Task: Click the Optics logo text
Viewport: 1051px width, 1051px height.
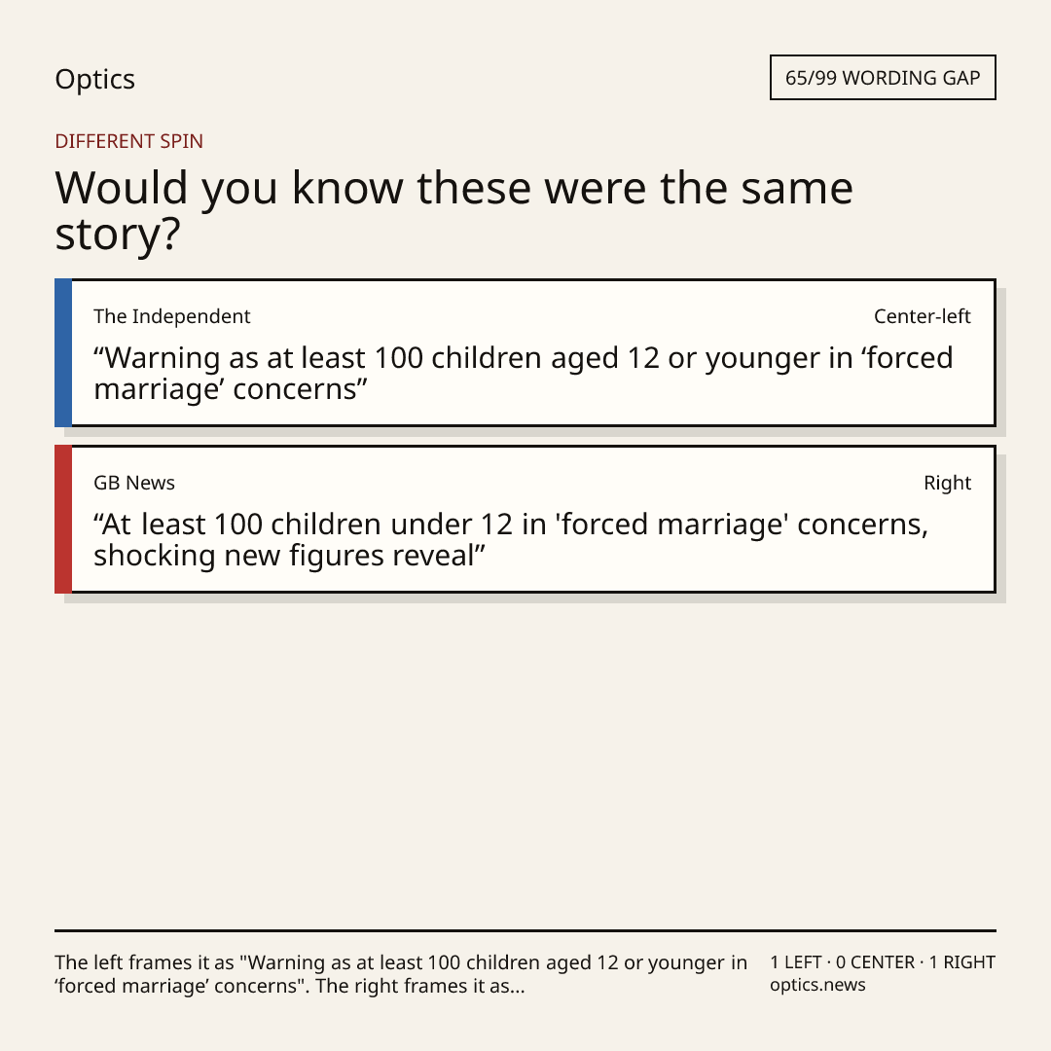Action: (95, 79)
